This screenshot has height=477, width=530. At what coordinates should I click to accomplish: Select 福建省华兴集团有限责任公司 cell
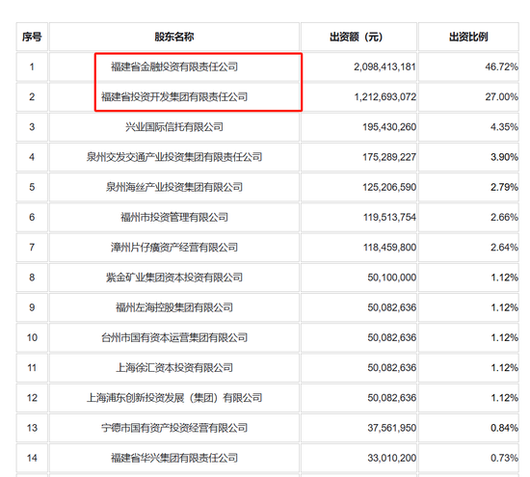tap(174, 458)
